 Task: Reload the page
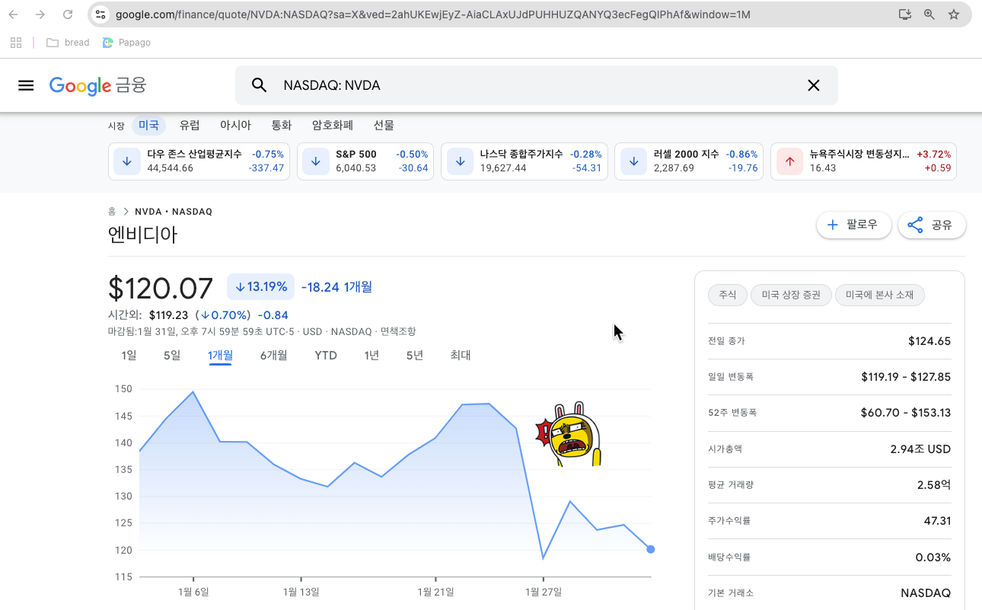[x=68, y=14]
